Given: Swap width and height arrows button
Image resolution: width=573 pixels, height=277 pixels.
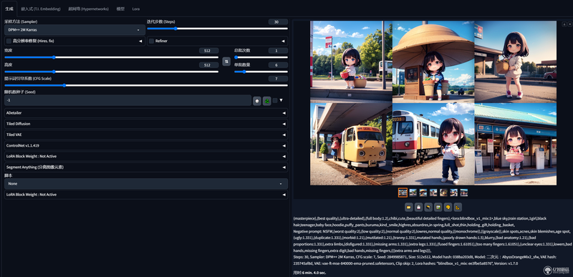Looking at the screenshot, I should point(226,62).
